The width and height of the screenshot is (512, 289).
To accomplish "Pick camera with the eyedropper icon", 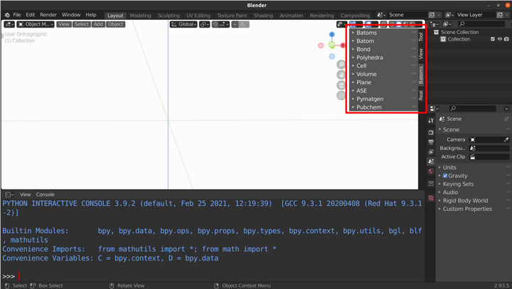I will tap(506, 140).
